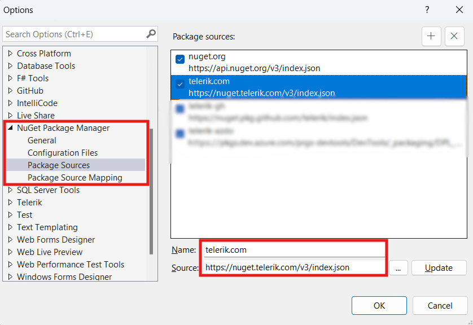Click the OK button
Screen dimensions: 473x325
coord(379,305)
